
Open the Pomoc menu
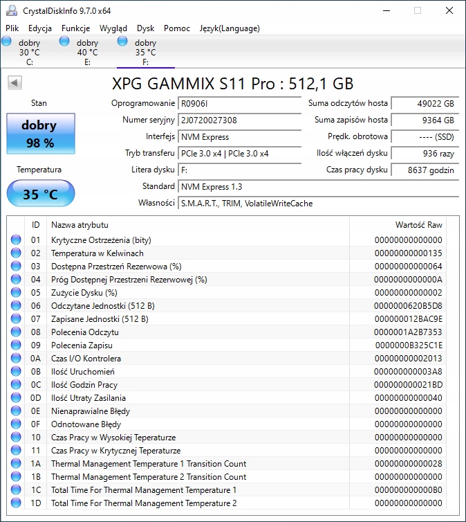(177, 28)
